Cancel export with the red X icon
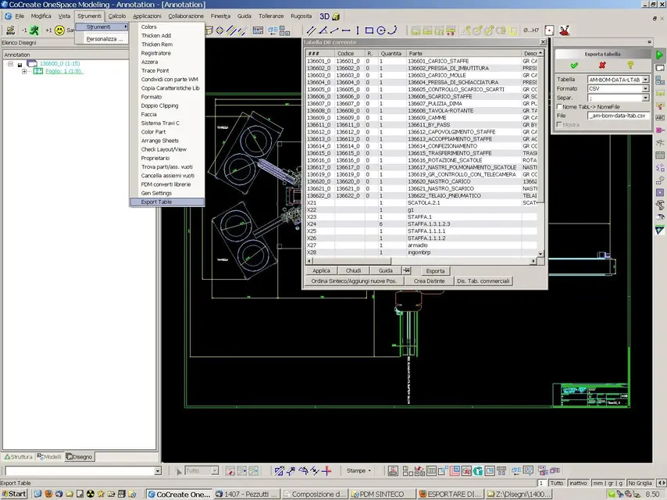The width and height of the screenshot is (667, 500). tap(602, 65)
